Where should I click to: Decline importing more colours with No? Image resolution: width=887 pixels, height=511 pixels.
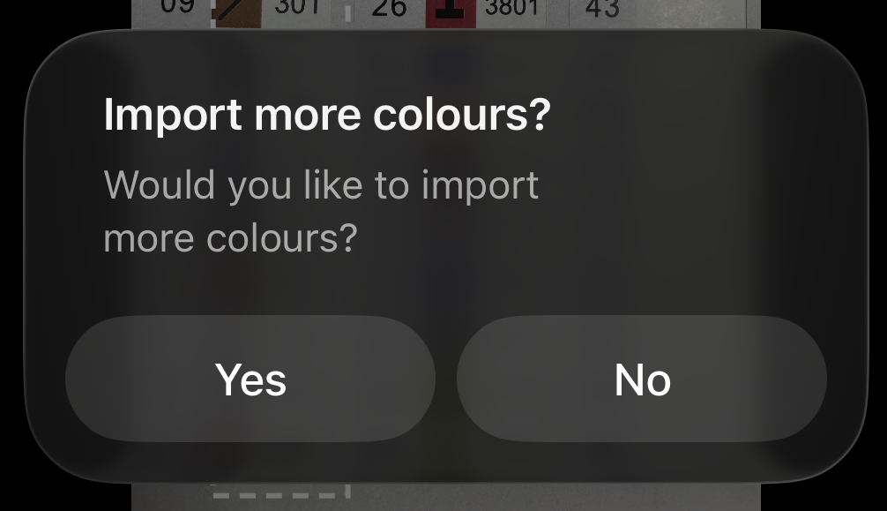(642, 379)
